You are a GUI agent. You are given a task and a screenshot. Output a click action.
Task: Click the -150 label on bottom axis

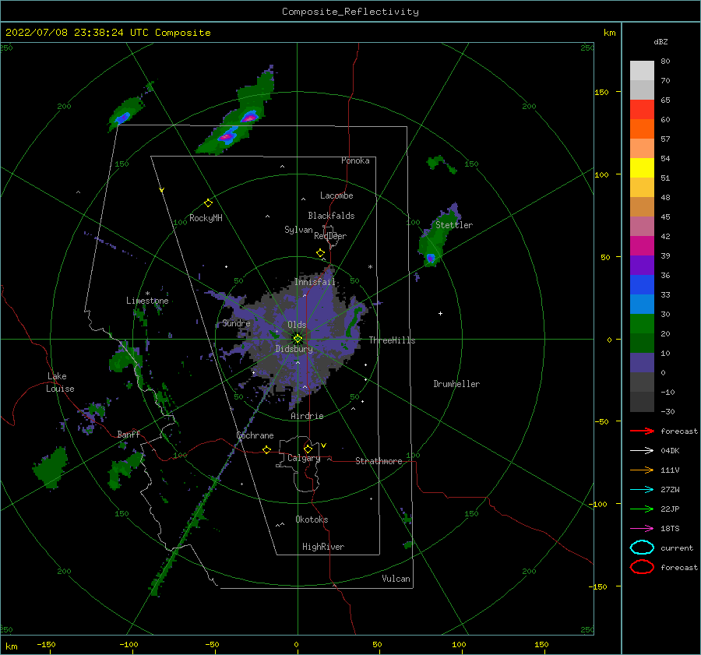[46, 644]
